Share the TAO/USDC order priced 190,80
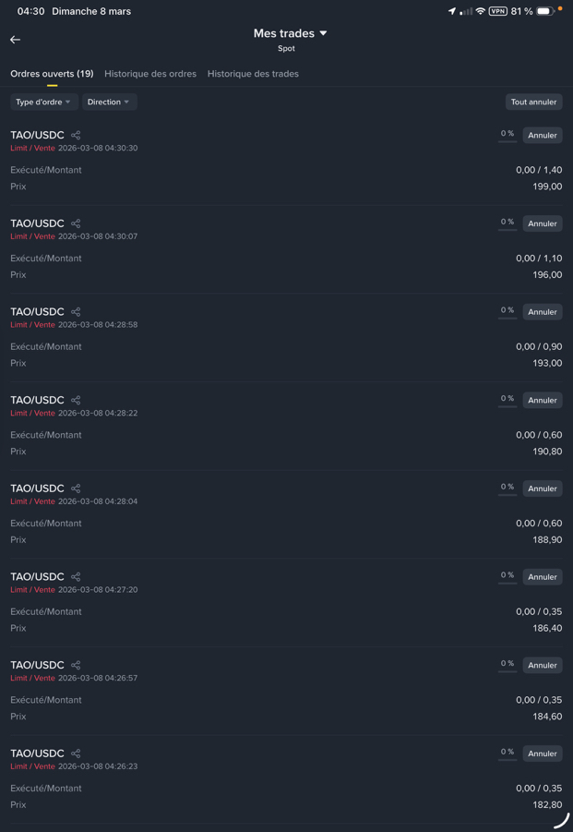This screenshot has height=832, width=573. tap(76, 401)
